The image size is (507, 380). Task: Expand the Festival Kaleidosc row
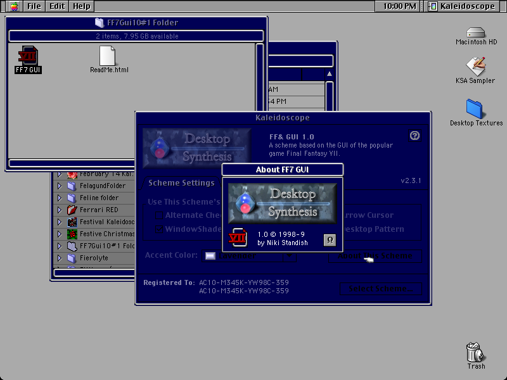tap(59, 222)
